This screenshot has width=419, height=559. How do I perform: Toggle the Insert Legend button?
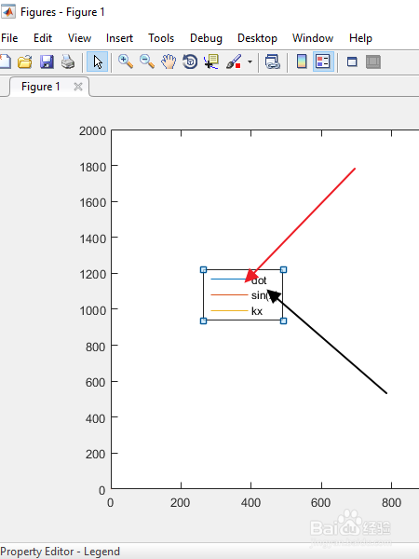pos(323,61)
